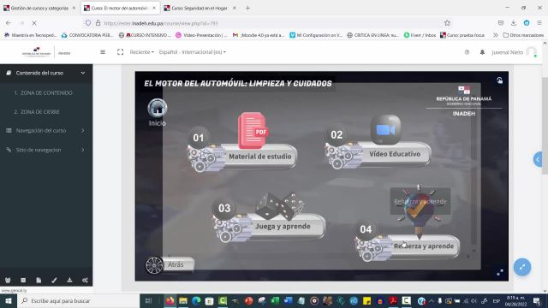
Task: Open Fiverr / Inbox bookmark
Action: pos(420,35)
